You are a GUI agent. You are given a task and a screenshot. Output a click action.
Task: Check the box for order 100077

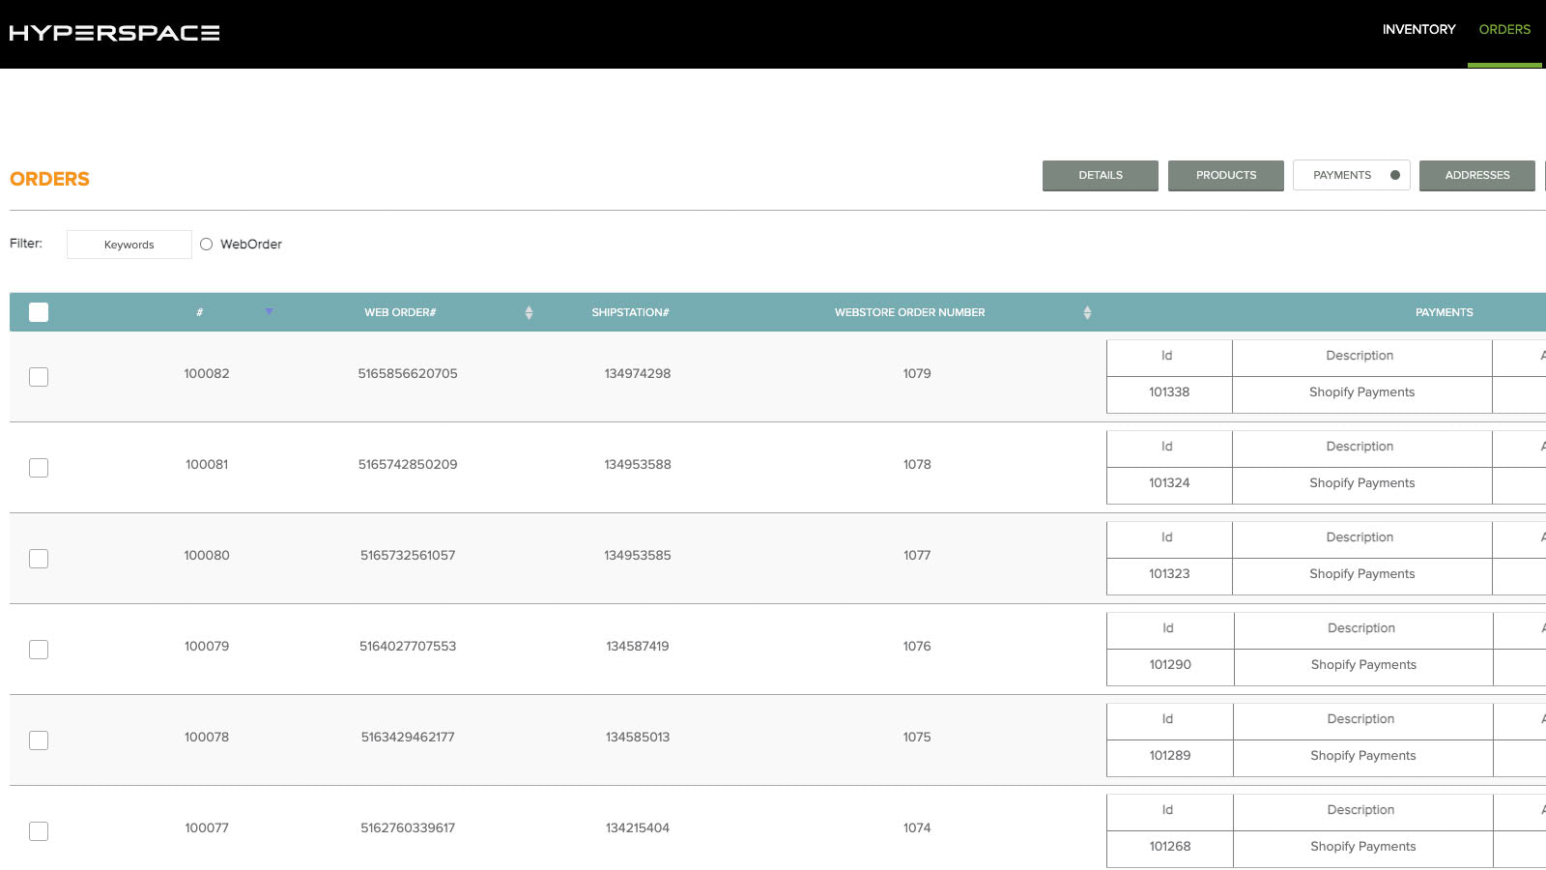click(39, 831)
